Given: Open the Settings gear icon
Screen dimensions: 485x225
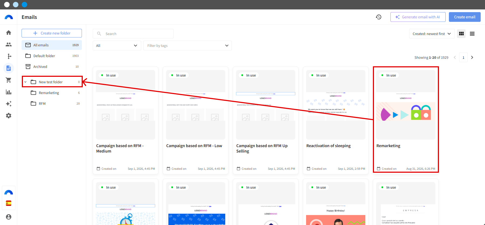Looking at the screenshot, I should point(9,116).
